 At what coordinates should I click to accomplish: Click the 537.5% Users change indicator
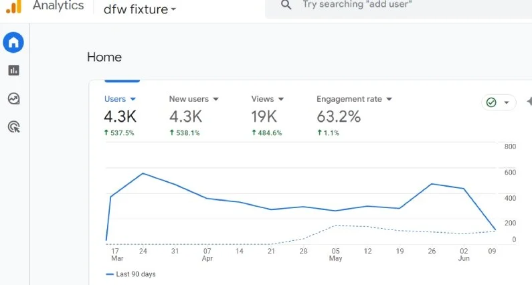click(119, 133)
